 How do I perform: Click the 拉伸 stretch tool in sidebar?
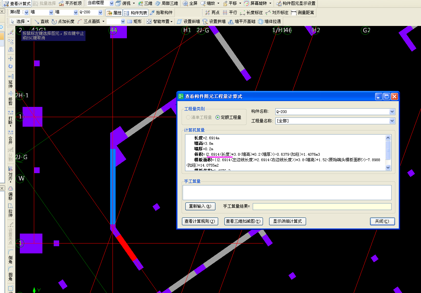[11, 210]
